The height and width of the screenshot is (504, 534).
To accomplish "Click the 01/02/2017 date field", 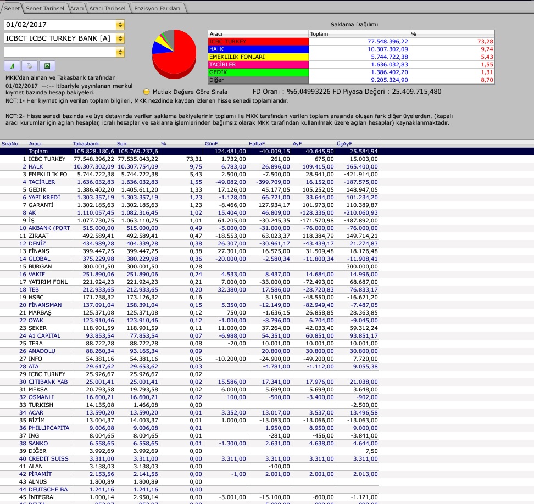I will [x=60, y=25].
